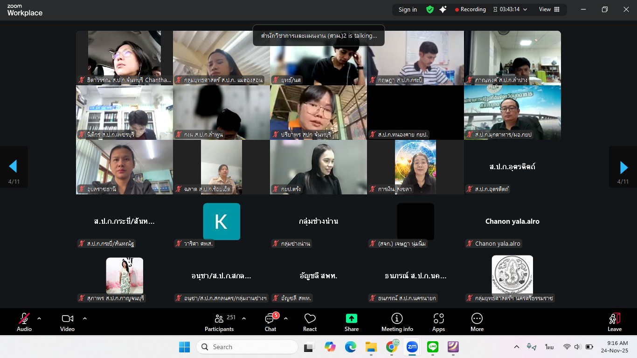The width and height of the screenshot is (637, 358).
Task: Leave the meeting
Action: coord(614,322)
